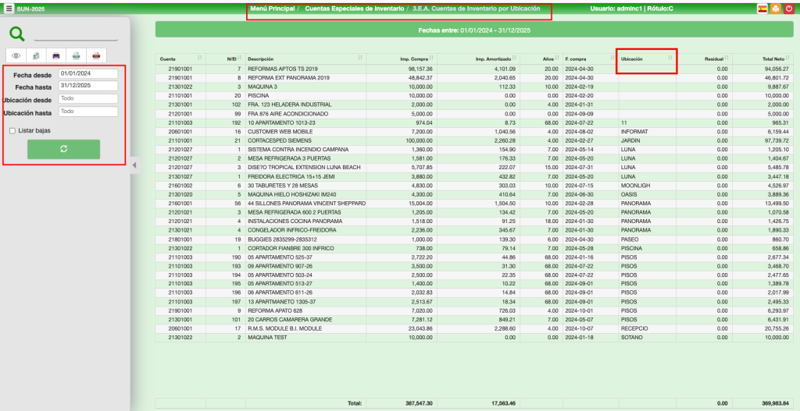Sort the table by N/El column

pos(226,59)
